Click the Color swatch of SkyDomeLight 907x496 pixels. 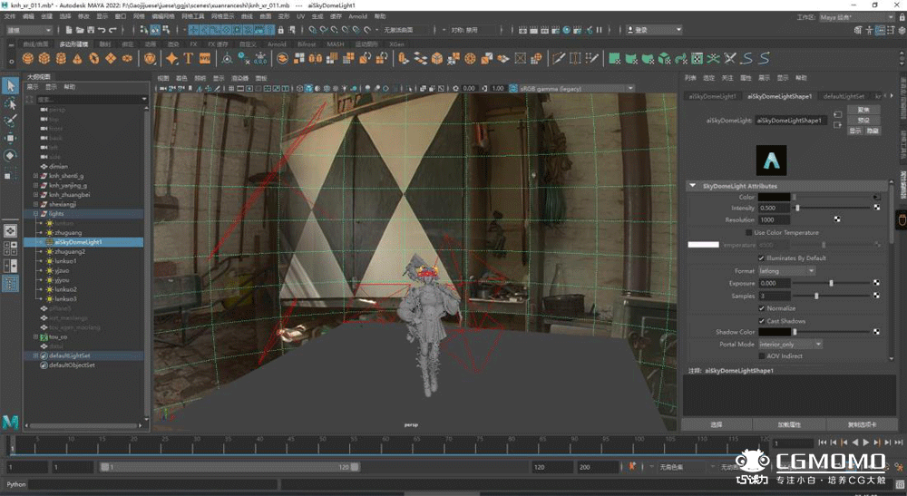click(x=774, y=197)
